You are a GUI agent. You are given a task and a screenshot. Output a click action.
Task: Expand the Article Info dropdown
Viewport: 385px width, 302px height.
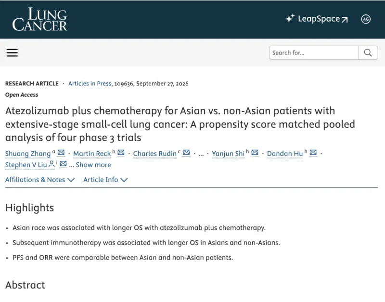[x=105, y=180]
